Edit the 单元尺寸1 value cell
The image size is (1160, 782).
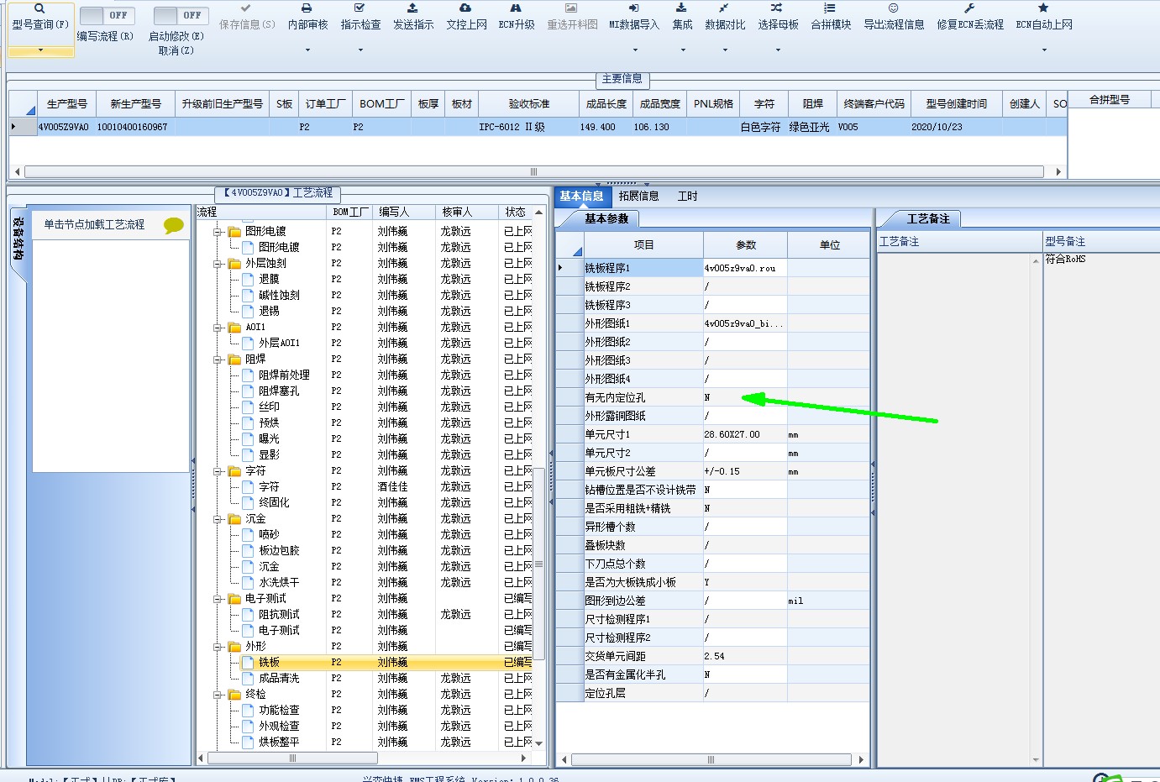click(x=745, y=434)
